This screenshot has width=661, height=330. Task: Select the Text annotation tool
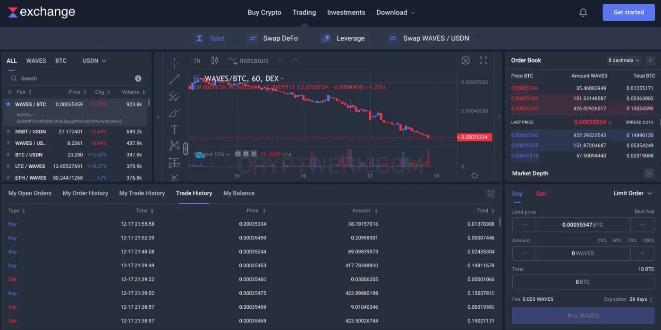coord(174,130)
